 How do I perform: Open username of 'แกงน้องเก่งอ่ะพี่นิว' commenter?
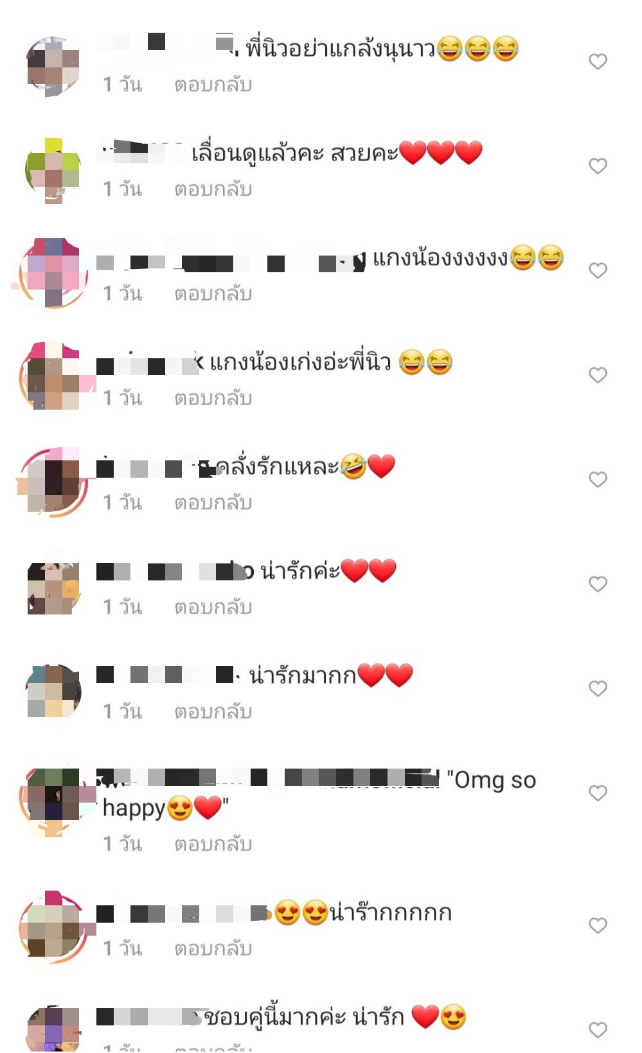pyautogui.click(x=150, y=365)
